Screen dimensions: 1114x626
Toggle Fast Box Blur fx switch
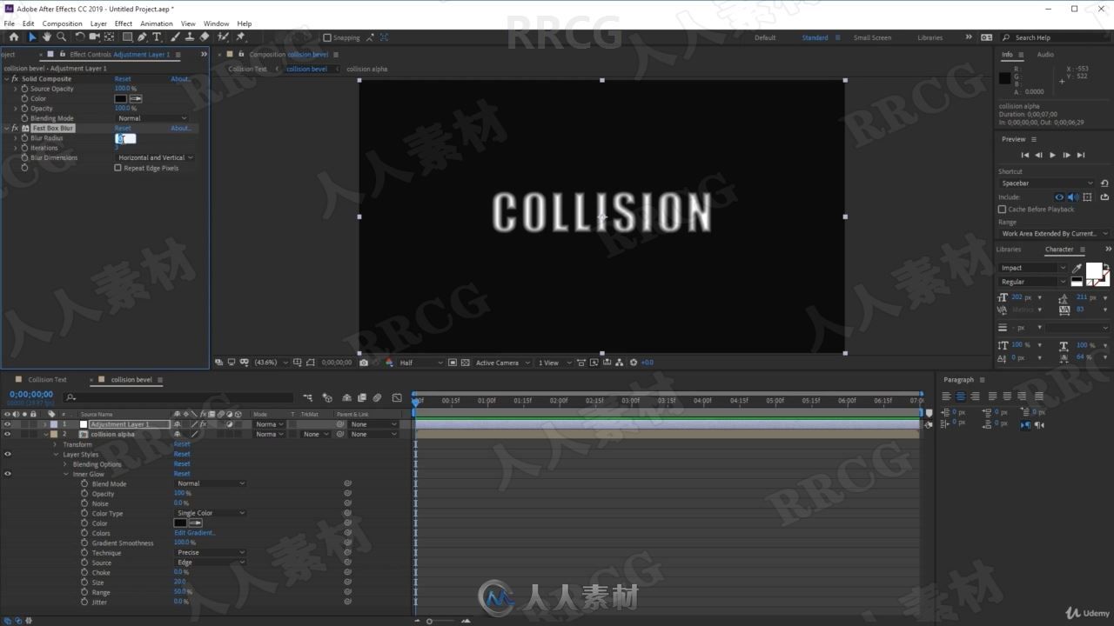(15, 128)
